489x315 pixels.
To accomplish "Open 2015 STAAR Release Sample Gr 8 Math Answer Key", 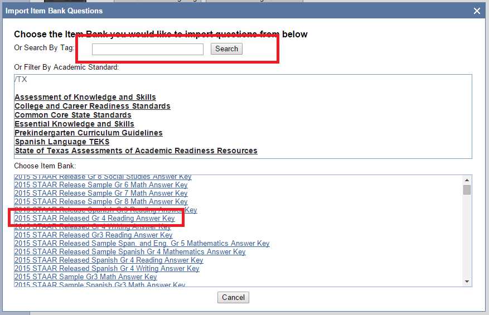I will 101,202.
